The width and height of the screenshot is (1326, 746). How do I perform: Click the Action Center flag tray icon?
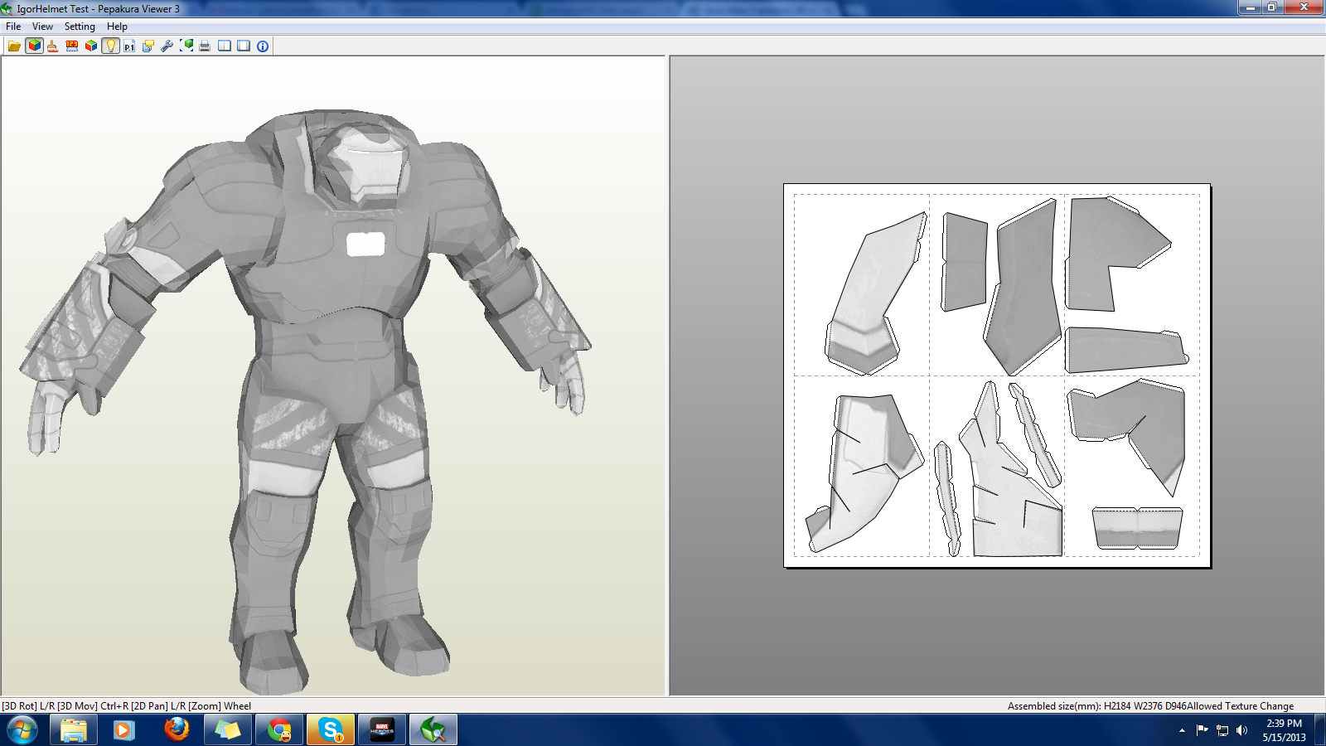click(x=1202, y=730)
